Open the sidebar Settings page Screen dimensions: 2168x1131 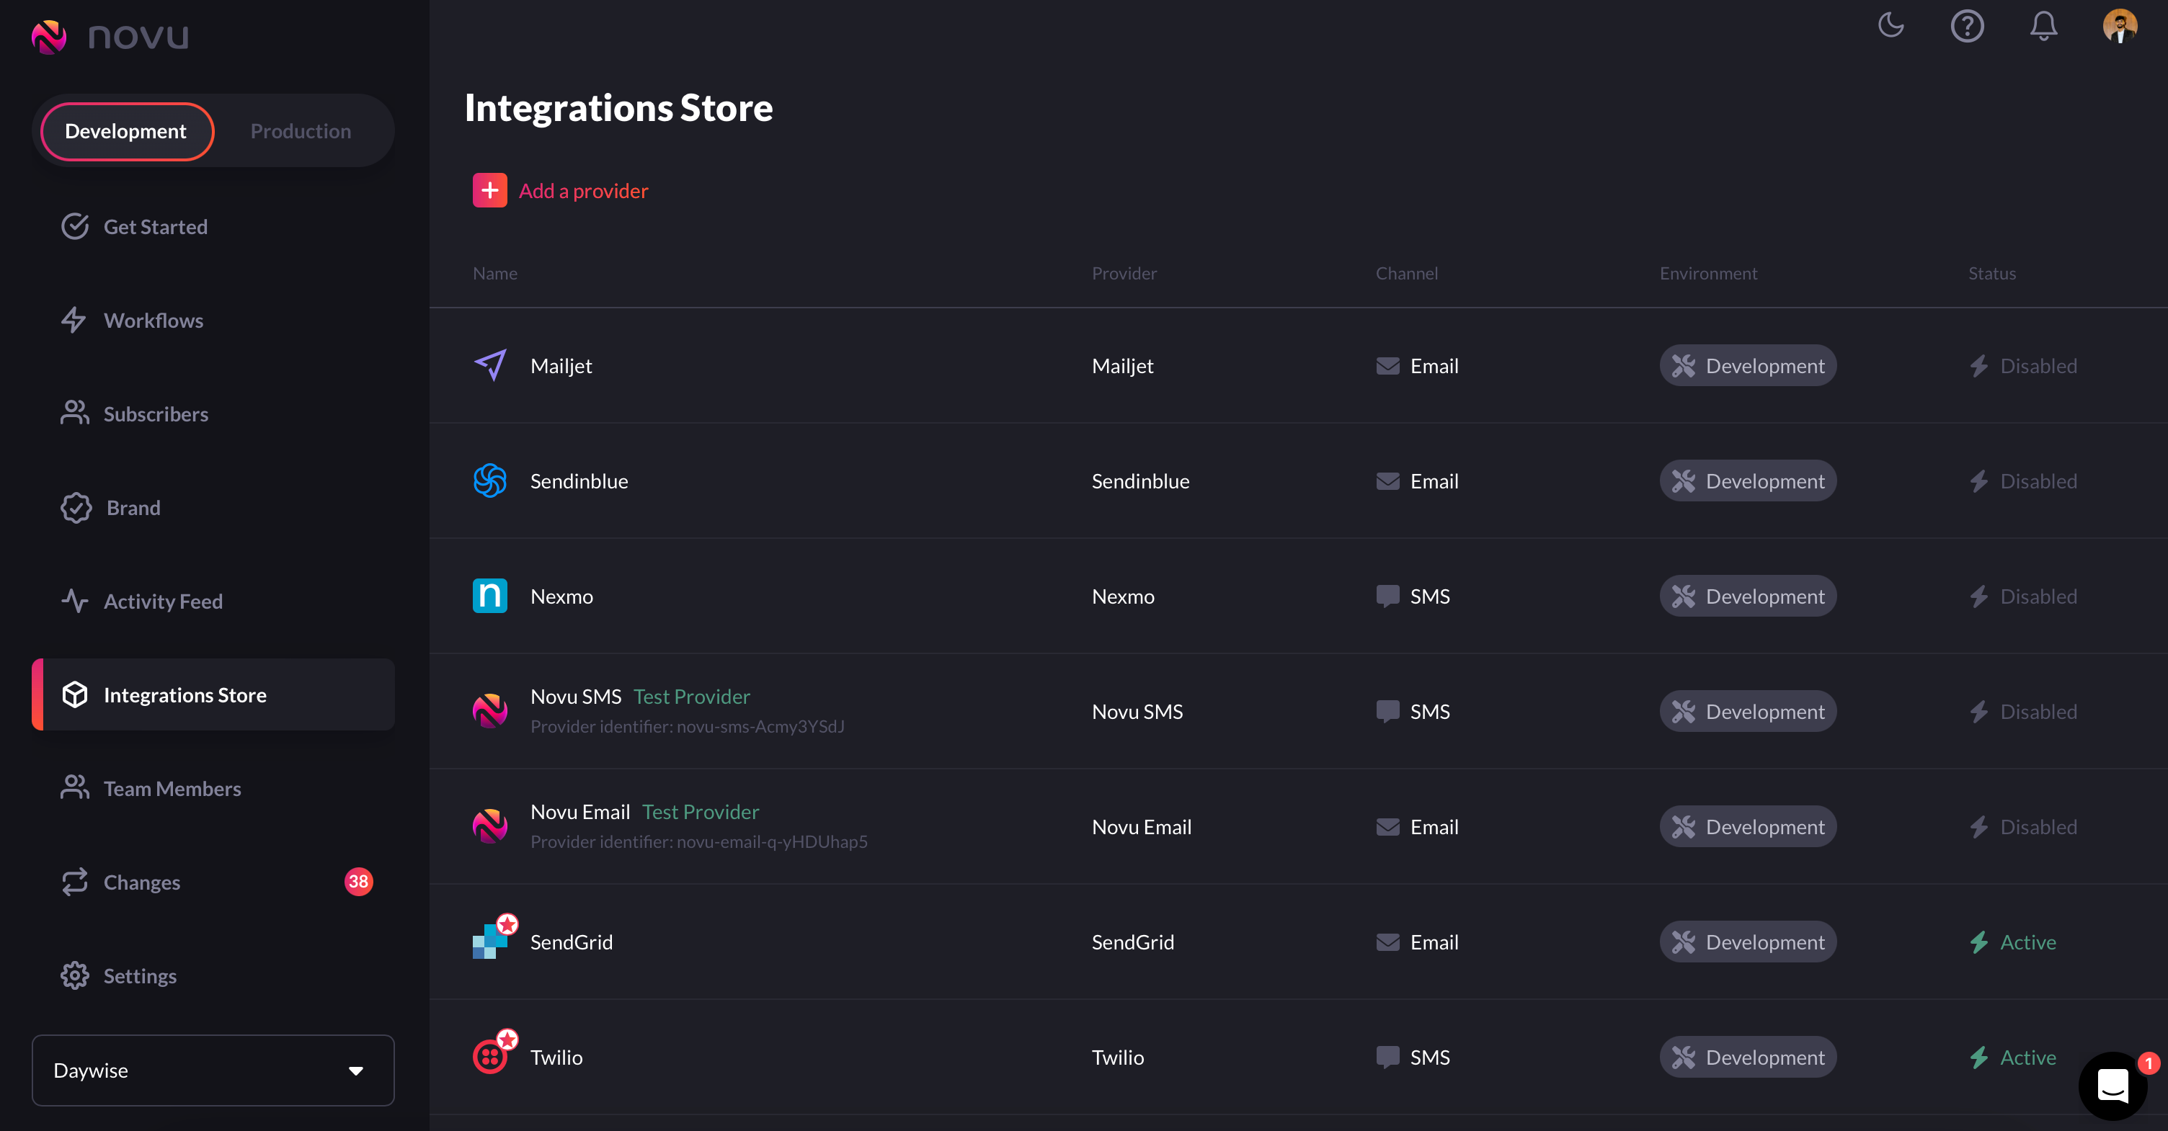click(140, 975)
